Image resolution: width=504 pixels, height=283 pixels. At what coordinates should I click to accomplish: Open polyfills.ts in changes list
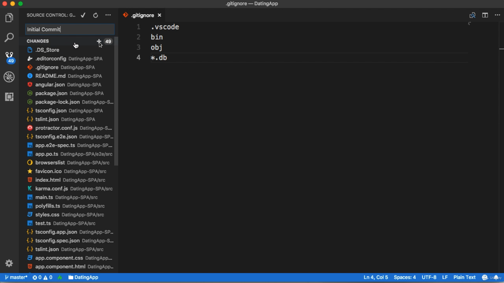pyautogui.click(x=70, y=206)
